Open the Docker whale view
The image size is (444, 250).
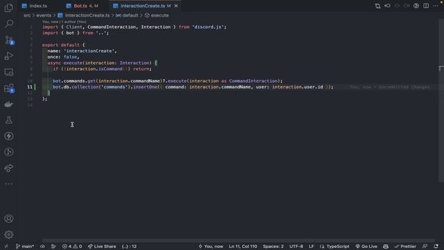click(x=9, y=104)
